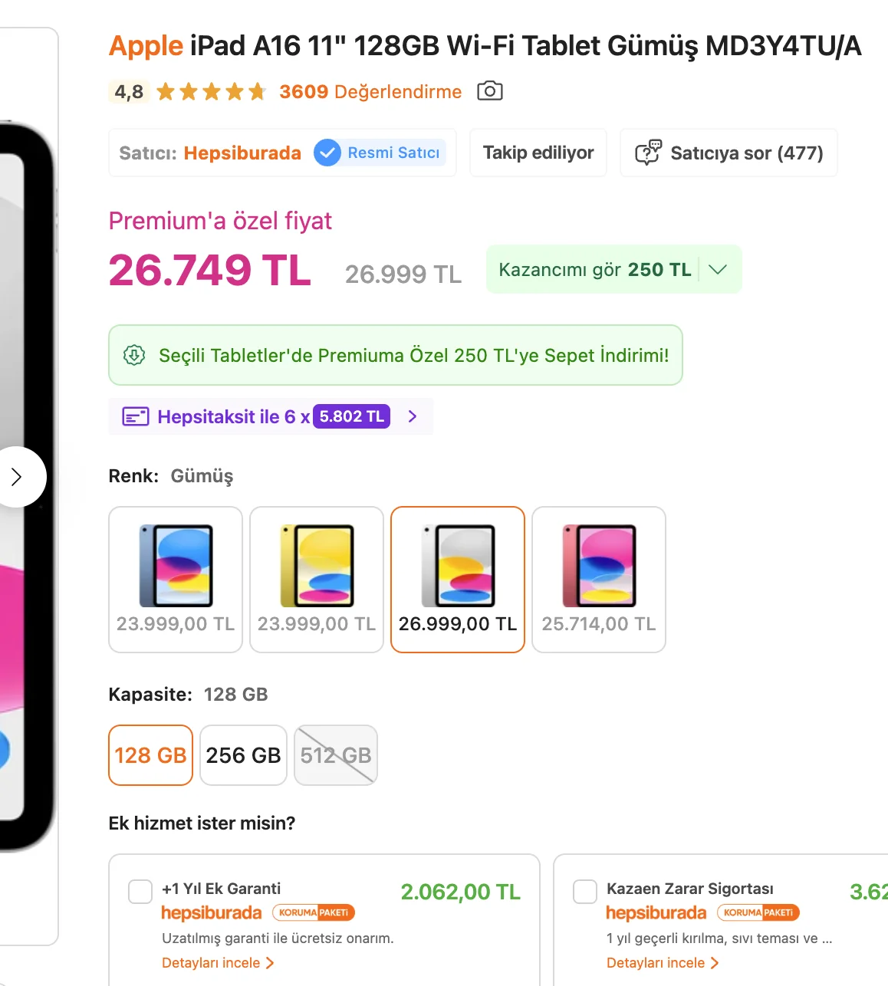The image size is (888, 986).
Task: Choose the pink iPad color swatch
Action: (x=599, y=580)
